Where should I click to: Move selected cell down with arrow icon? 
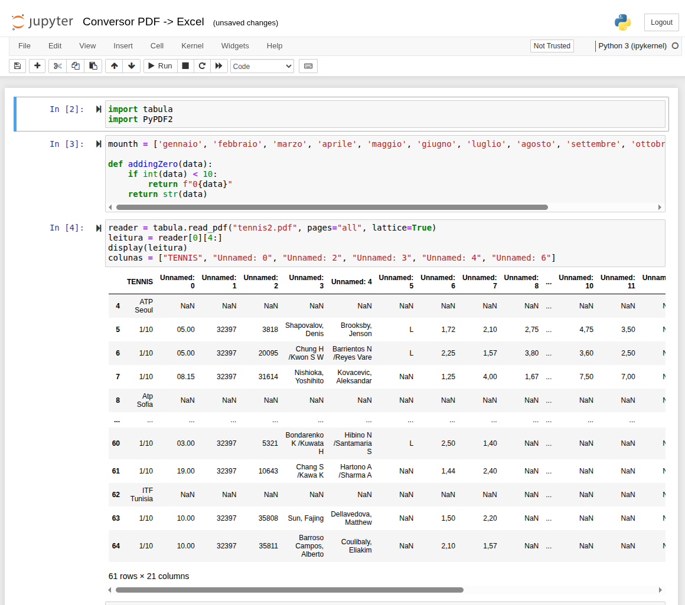pyautogui.click(x=131, y=66)
